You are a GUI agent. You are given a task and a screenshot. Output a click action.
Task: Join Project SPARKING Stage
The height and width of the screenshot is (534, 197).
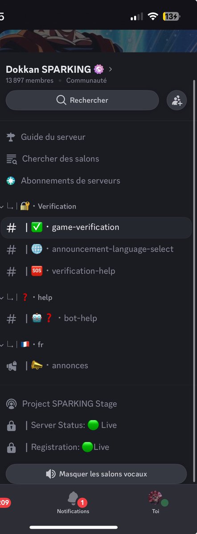(96, 404)
